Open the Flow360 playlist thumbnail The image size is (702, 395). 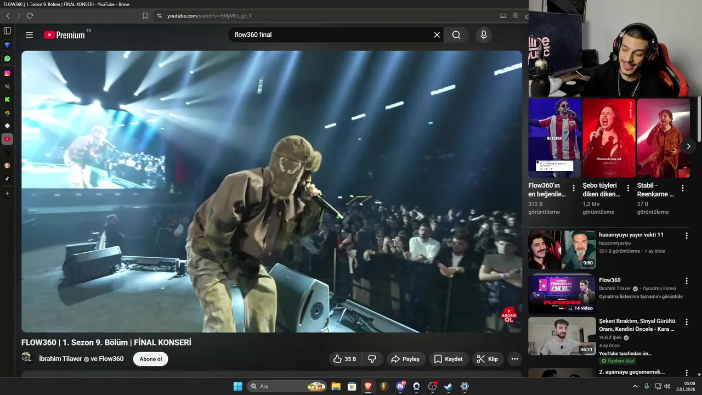[x=562, y=294]
